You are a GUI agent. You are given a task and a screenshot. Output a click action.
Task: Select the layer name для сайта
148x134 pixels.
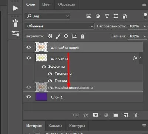59,58
